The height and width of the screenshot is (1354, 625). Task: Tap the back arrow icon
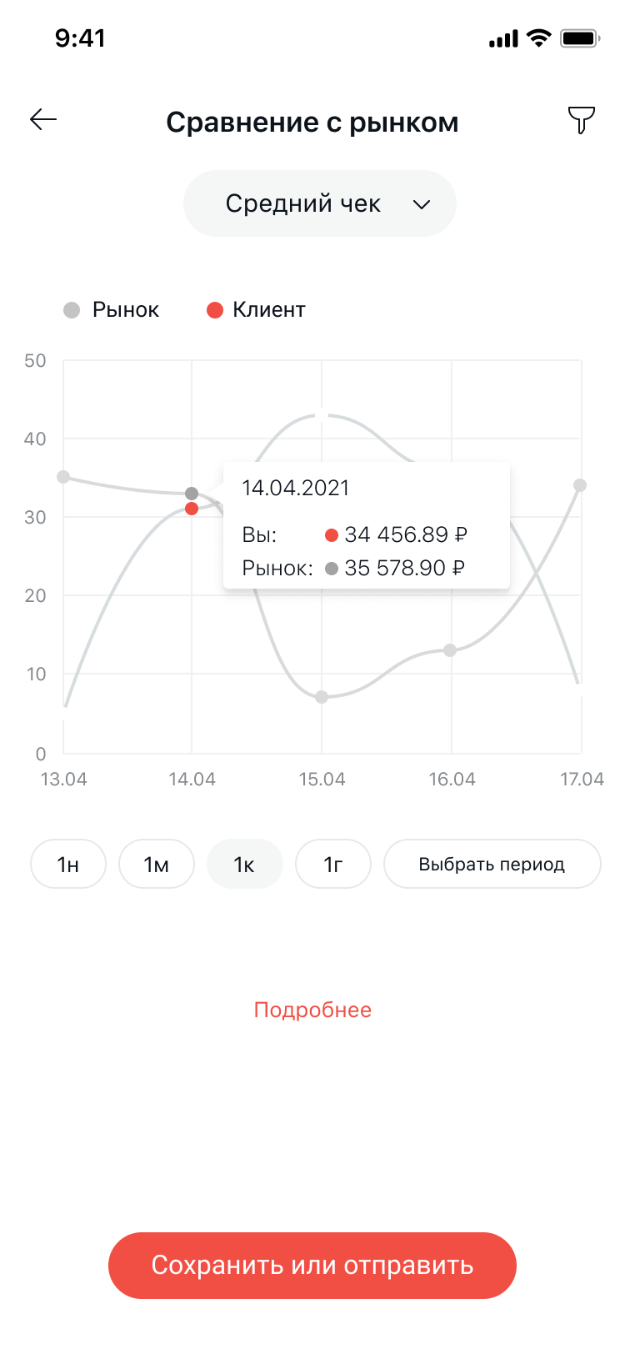click(43, 120)
